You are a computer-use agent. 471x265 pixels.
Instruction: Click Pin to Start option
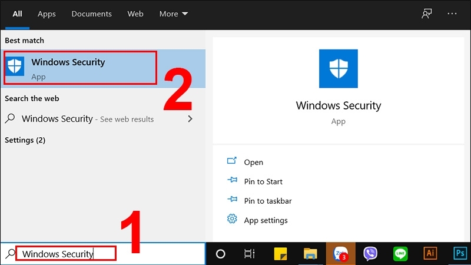coord(263,181)
